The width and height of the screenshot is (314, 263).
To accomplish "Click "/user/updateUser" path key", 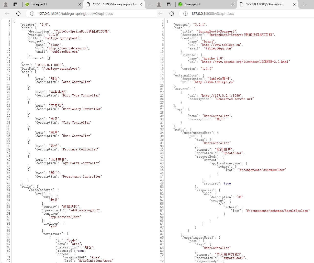I will (197, 133).
